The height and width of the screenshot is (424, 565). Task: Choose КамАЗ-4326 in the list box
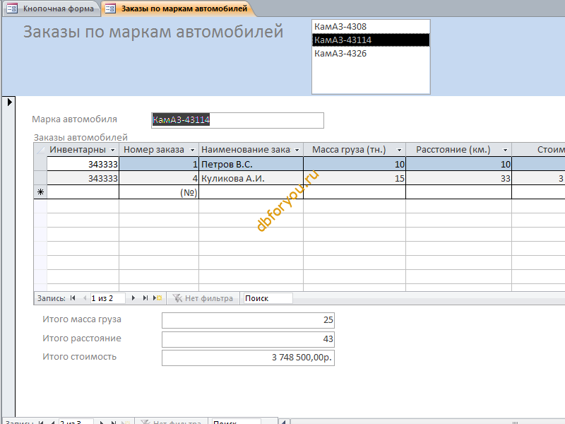pyautogui.click(x=371, y=54)
